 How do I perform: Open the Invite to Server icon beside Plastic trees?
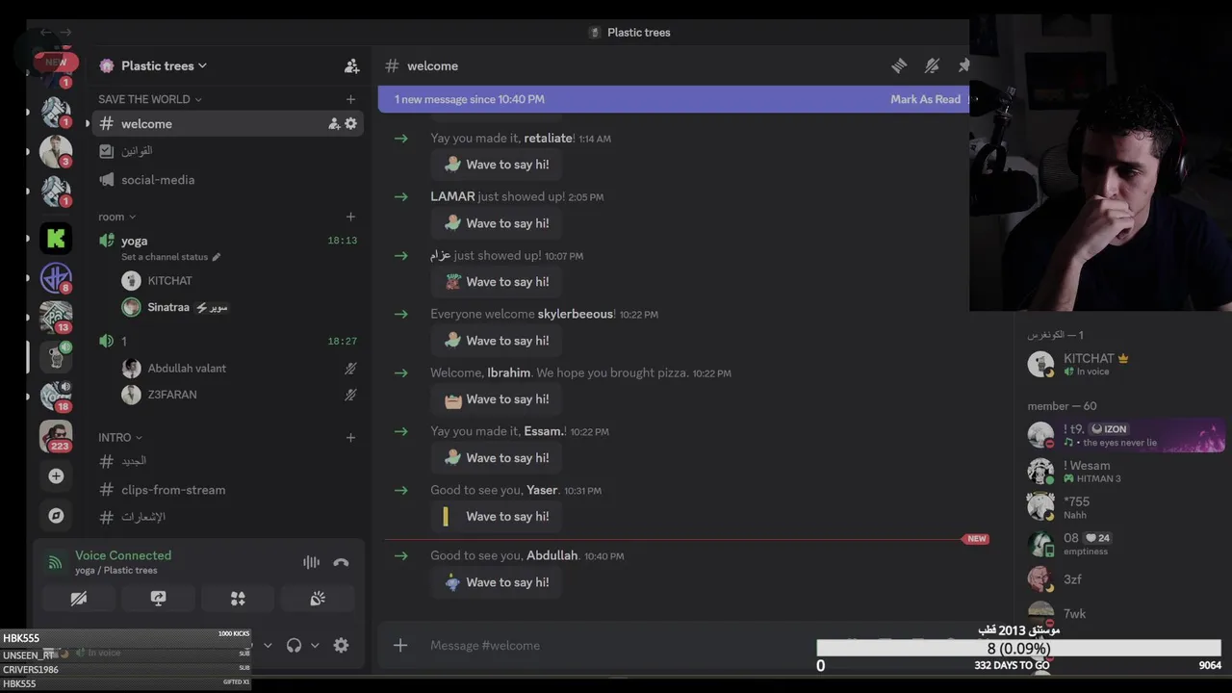point(351,65)
